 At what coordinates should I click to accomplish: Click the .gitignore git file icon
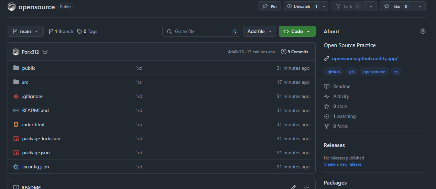tap(16, 96)
